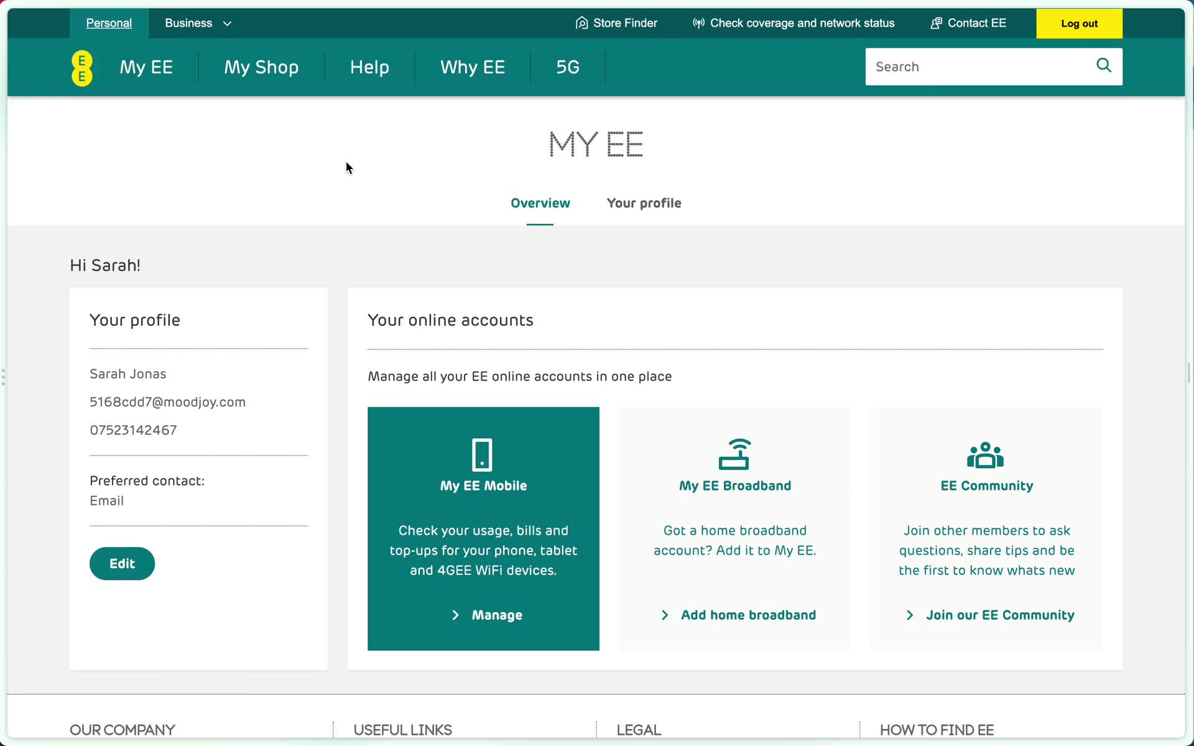
Task: Click the mobile phone icon in My EE Mobile
Action: [x=483, y=454]
